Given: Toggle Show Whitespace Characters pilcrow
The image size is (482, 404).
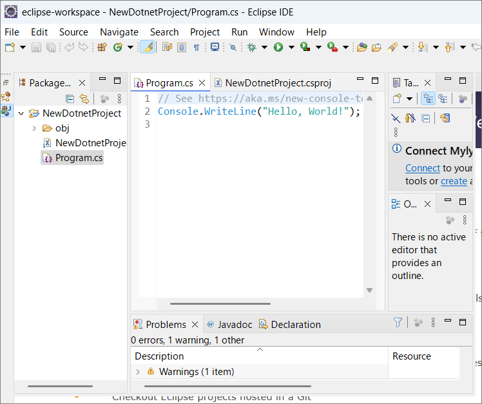Looking at the screenshot, I should pyautogui.click(x=196, y=48).
